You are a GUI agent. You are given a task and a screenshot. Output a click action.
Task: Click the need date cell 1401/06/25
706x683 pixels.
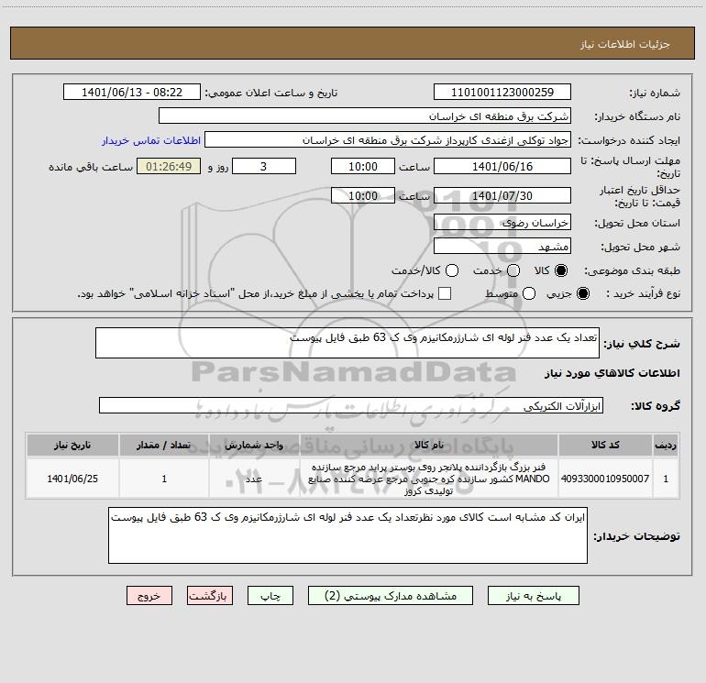click(72, 479)
